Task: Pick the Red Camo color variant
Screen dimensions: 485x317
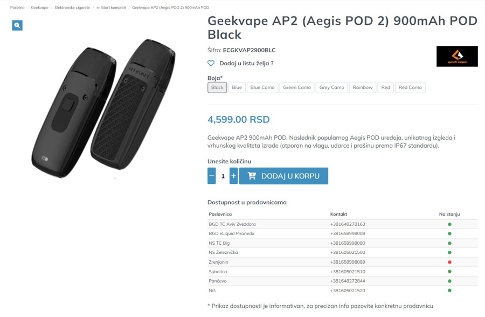Action: (410, 87)
